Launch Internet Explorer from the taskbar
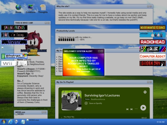Screen dimensions: 167x125 point(10,122)
